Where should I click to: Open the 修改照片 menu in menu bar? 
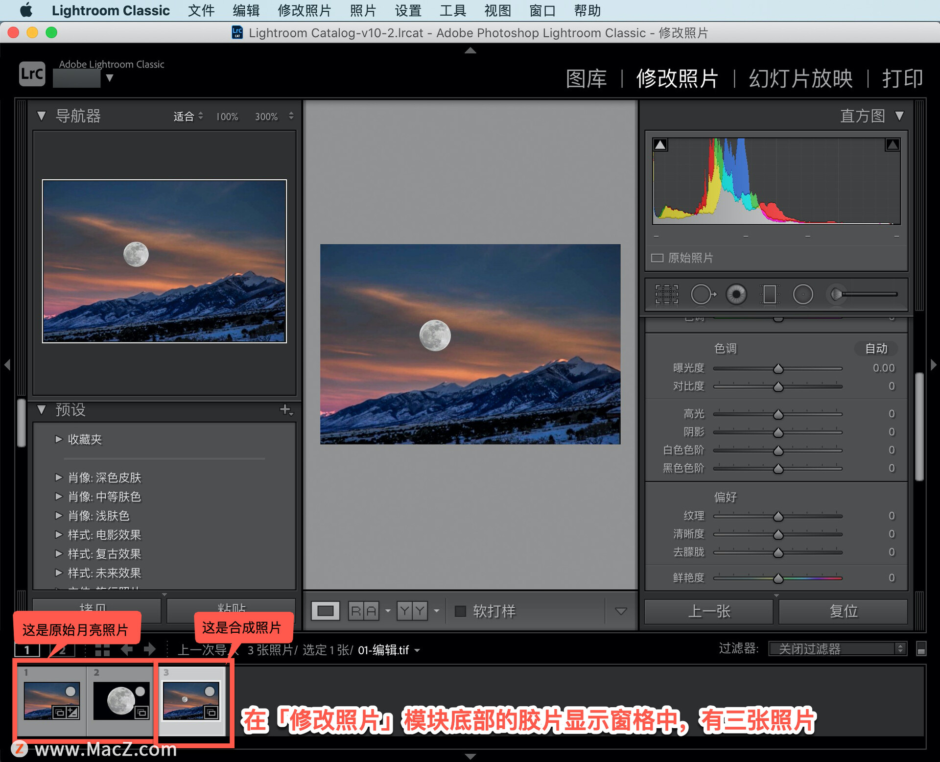(x=304, y=10)
